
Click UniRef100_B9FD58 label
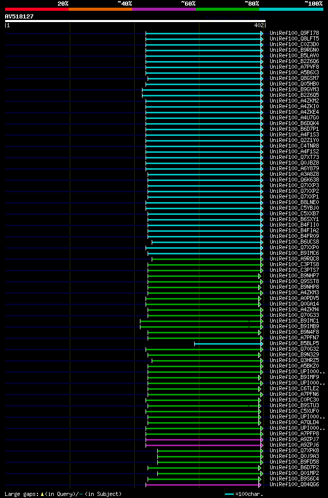click(294, 462)
